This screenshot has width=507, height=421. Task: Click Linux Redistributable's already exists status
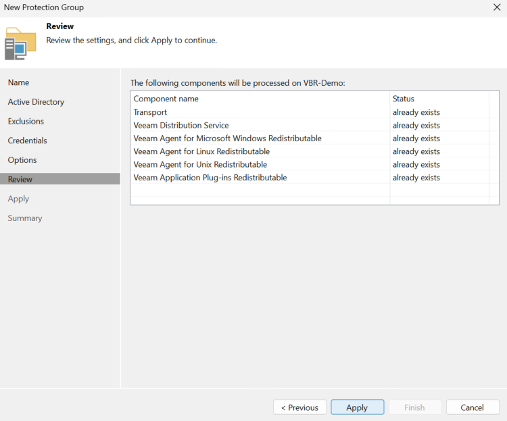(416, 151)
